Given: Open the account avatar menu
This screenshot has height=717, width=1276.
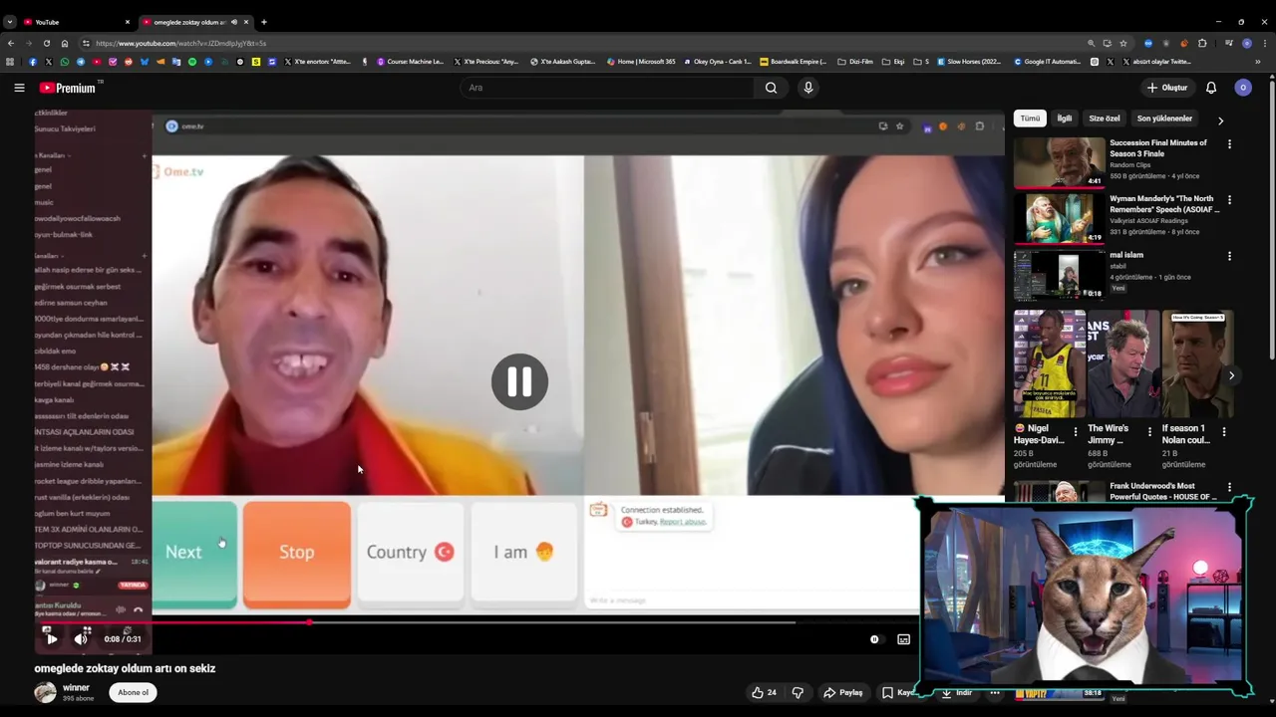Looking at the screenshot, I should (1243, 88).
